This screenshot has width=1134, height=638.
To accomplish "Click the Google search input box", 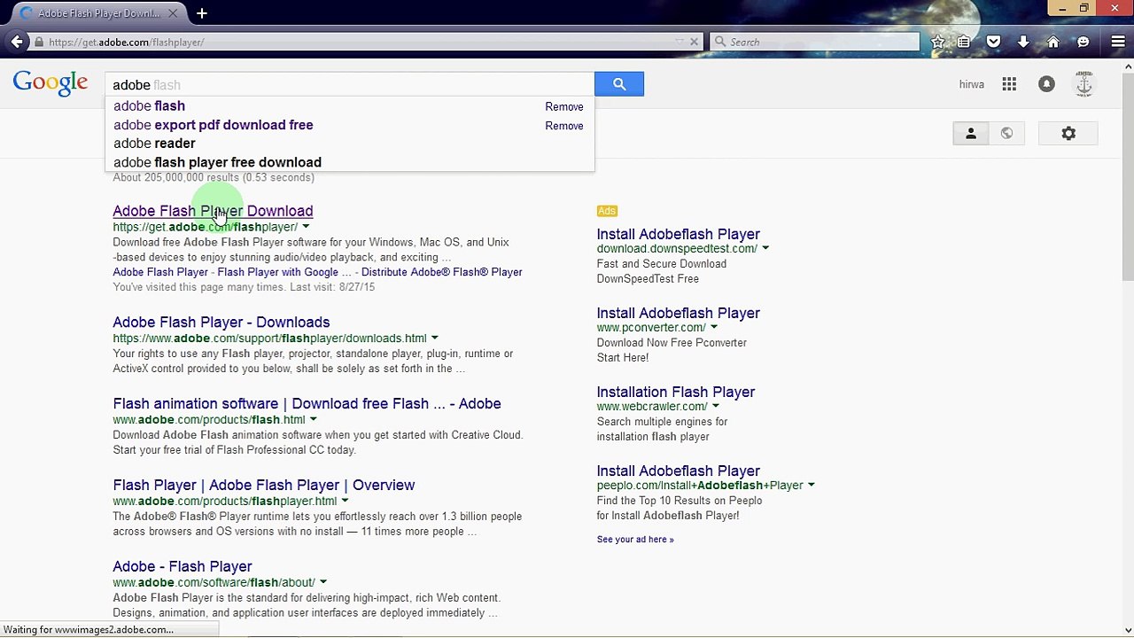I will pyautogui.click(x=349, y=84).
